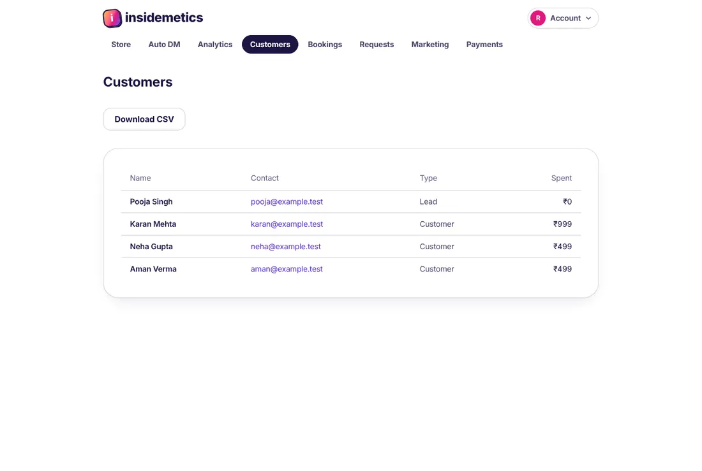Image resolution: width=702 pixels, height=471 pixels.
Task: Select the Karan Mehta name cell
Action: click(x=153, y=224)
